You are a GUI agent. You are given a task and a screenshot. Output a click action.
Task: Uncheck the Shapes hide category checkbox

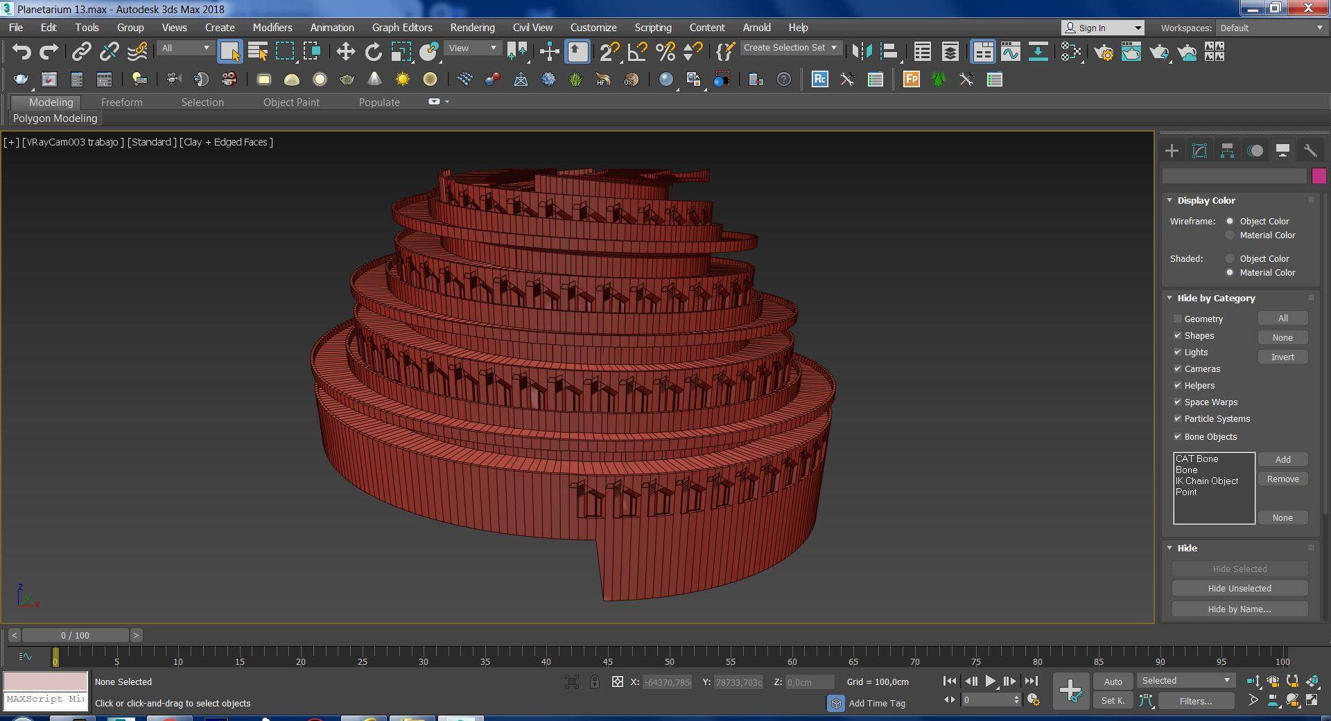click(x=1177, y=335)
